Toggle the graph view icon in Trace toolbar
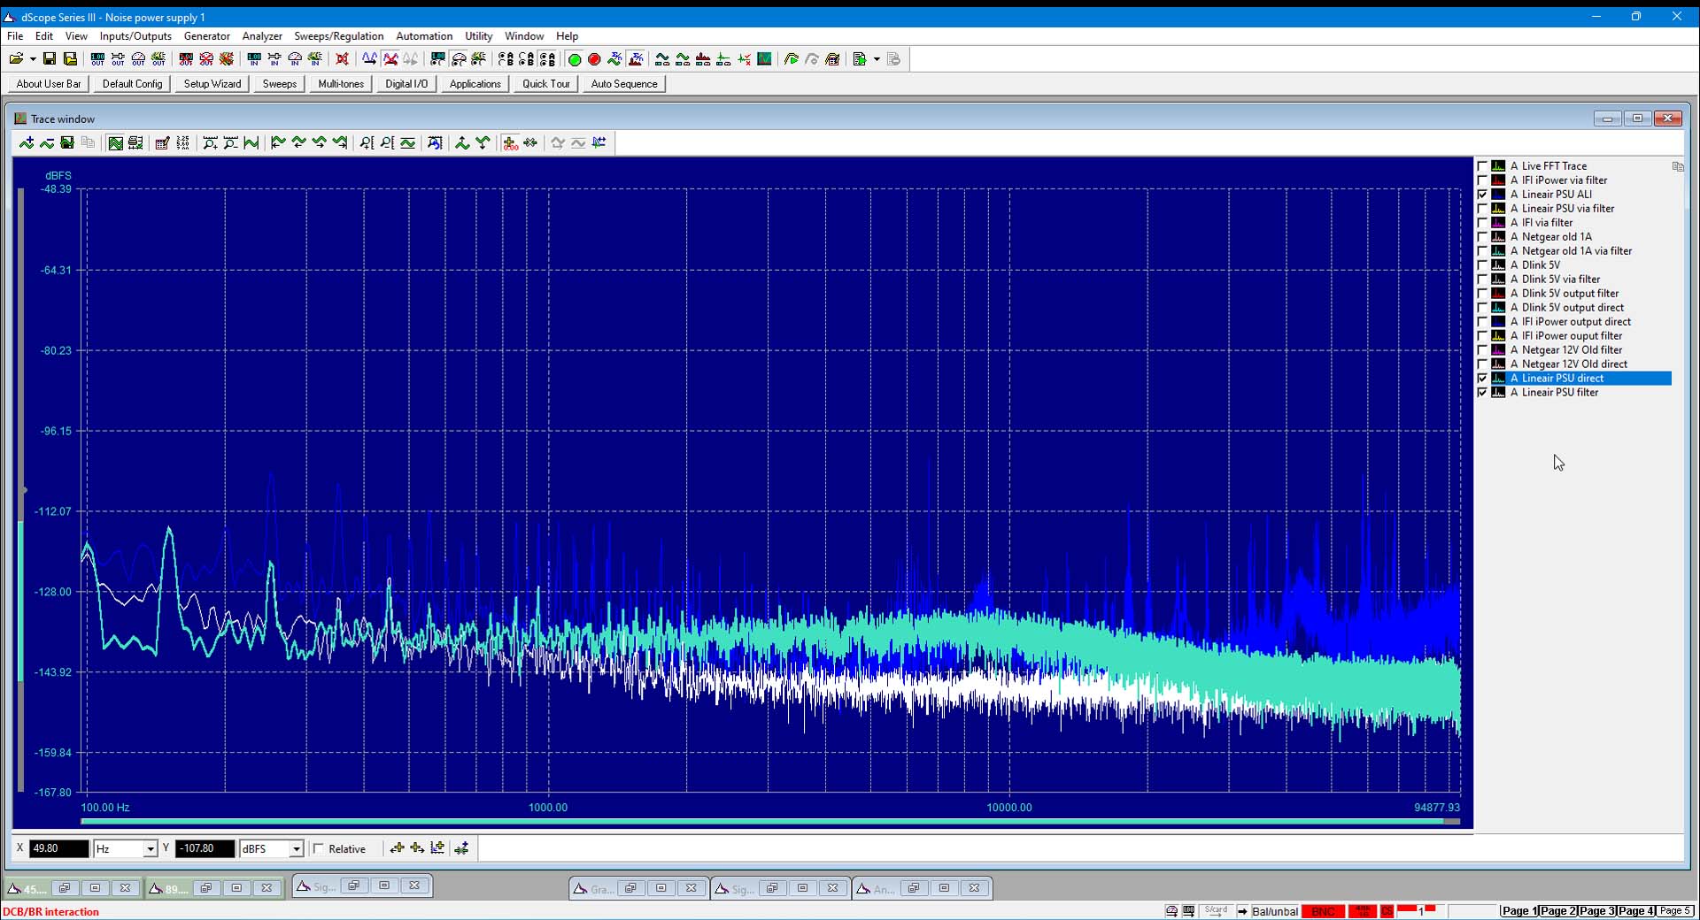Image resolution: width=1700 pixels, height=920 pixels. coord(115,142)
